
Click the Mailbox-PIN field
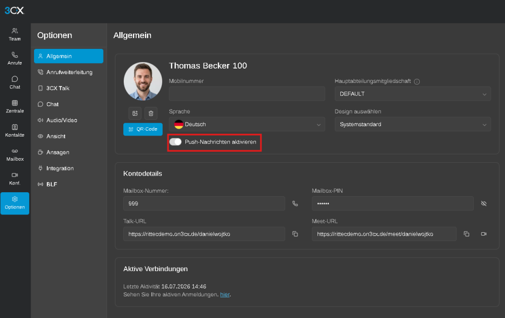click(x=393, y=204)
